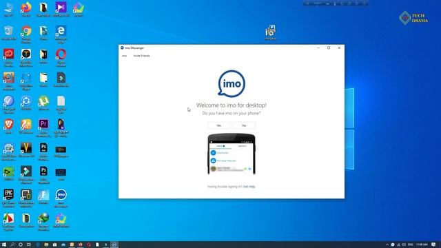Open the purple play-button app shortcut
The height and width of the screenshot is (248, 441).
pyautogui.click(x=61, y=9)
